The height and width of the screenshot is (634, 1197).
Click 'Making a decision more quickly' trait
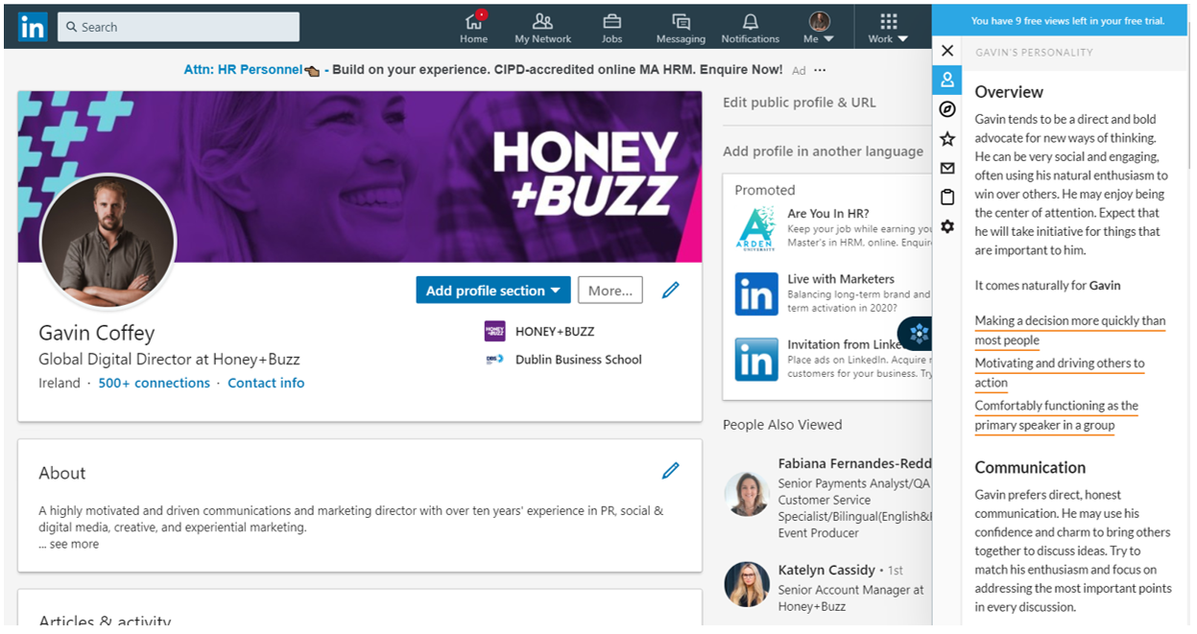[1070, 331]
